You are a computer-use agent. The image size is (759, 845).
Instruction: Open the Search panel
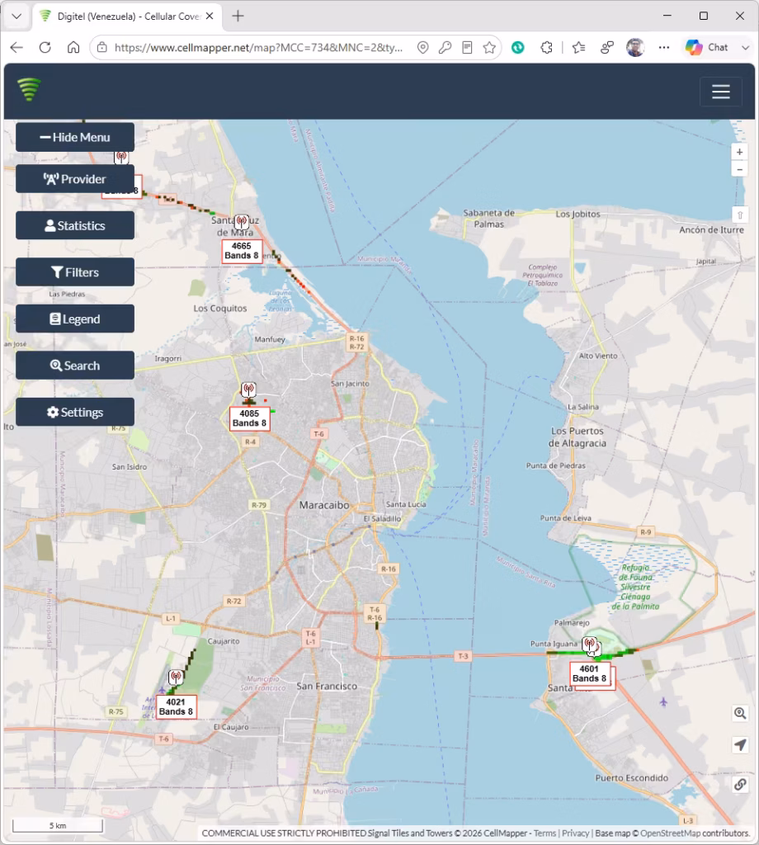click(x=75, y=366)
